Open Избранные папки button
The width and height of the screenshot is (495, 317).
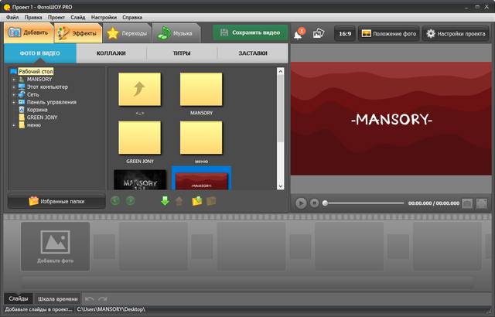[56, 201]
